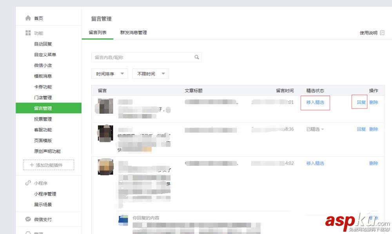Click the home icon beside 首页
This screenshot has height=234, width=392.
click(x=28, y=17)
